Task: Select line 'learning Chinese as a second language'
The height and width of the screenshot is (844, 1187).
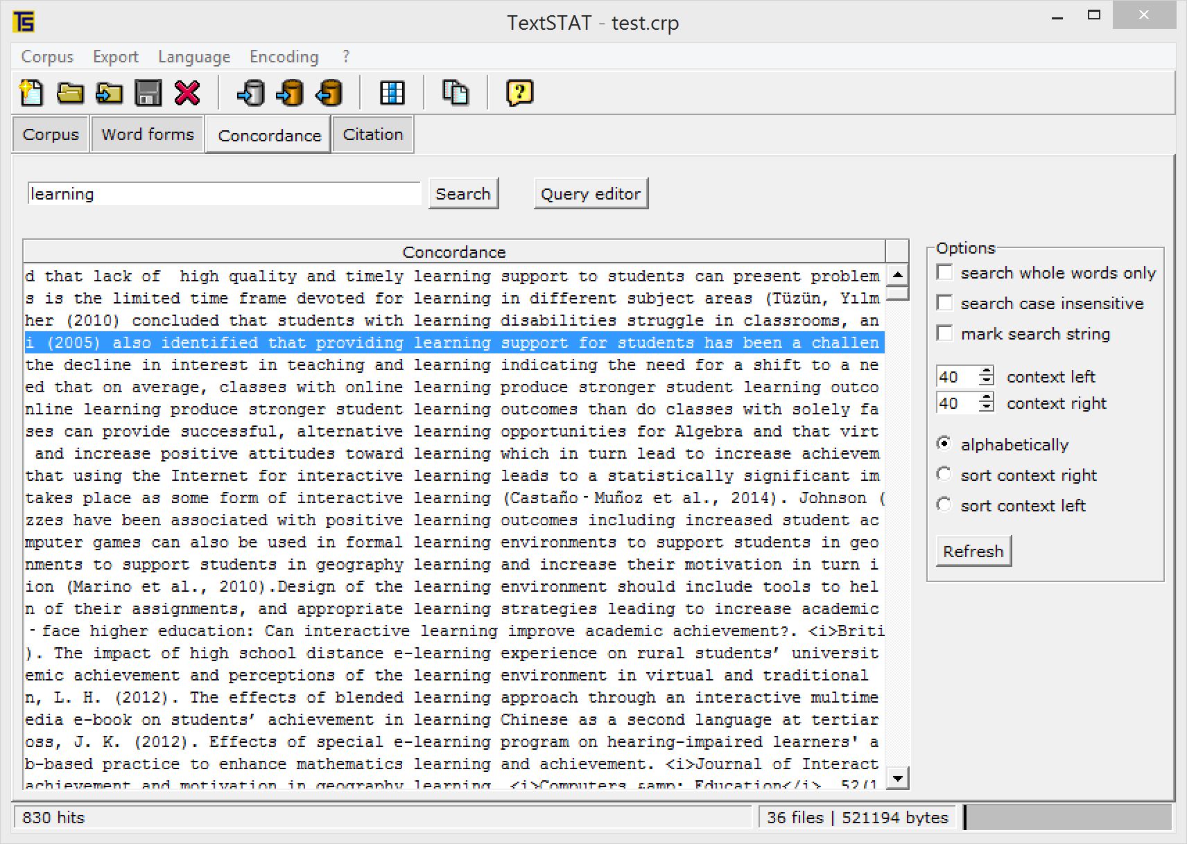Action: (x=454, y=719)
